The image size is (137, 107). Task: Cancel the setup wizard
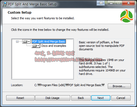[x=121, y=98]
